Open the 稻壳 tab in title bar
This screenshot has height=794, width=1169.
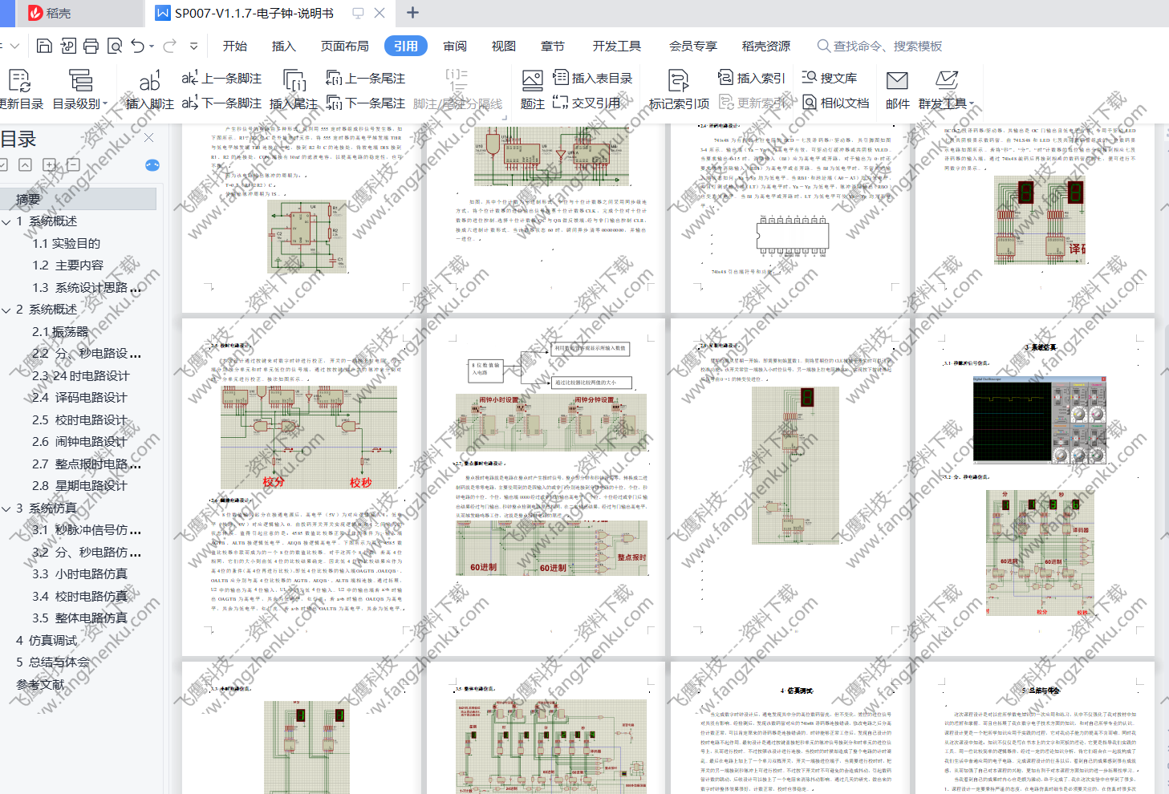pyautogui.click(x=50, y=13)
